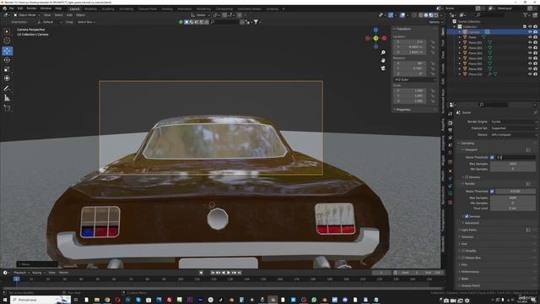Enable the viewport Denoise checkbox

pyautogui.click(x=467, y=177)
